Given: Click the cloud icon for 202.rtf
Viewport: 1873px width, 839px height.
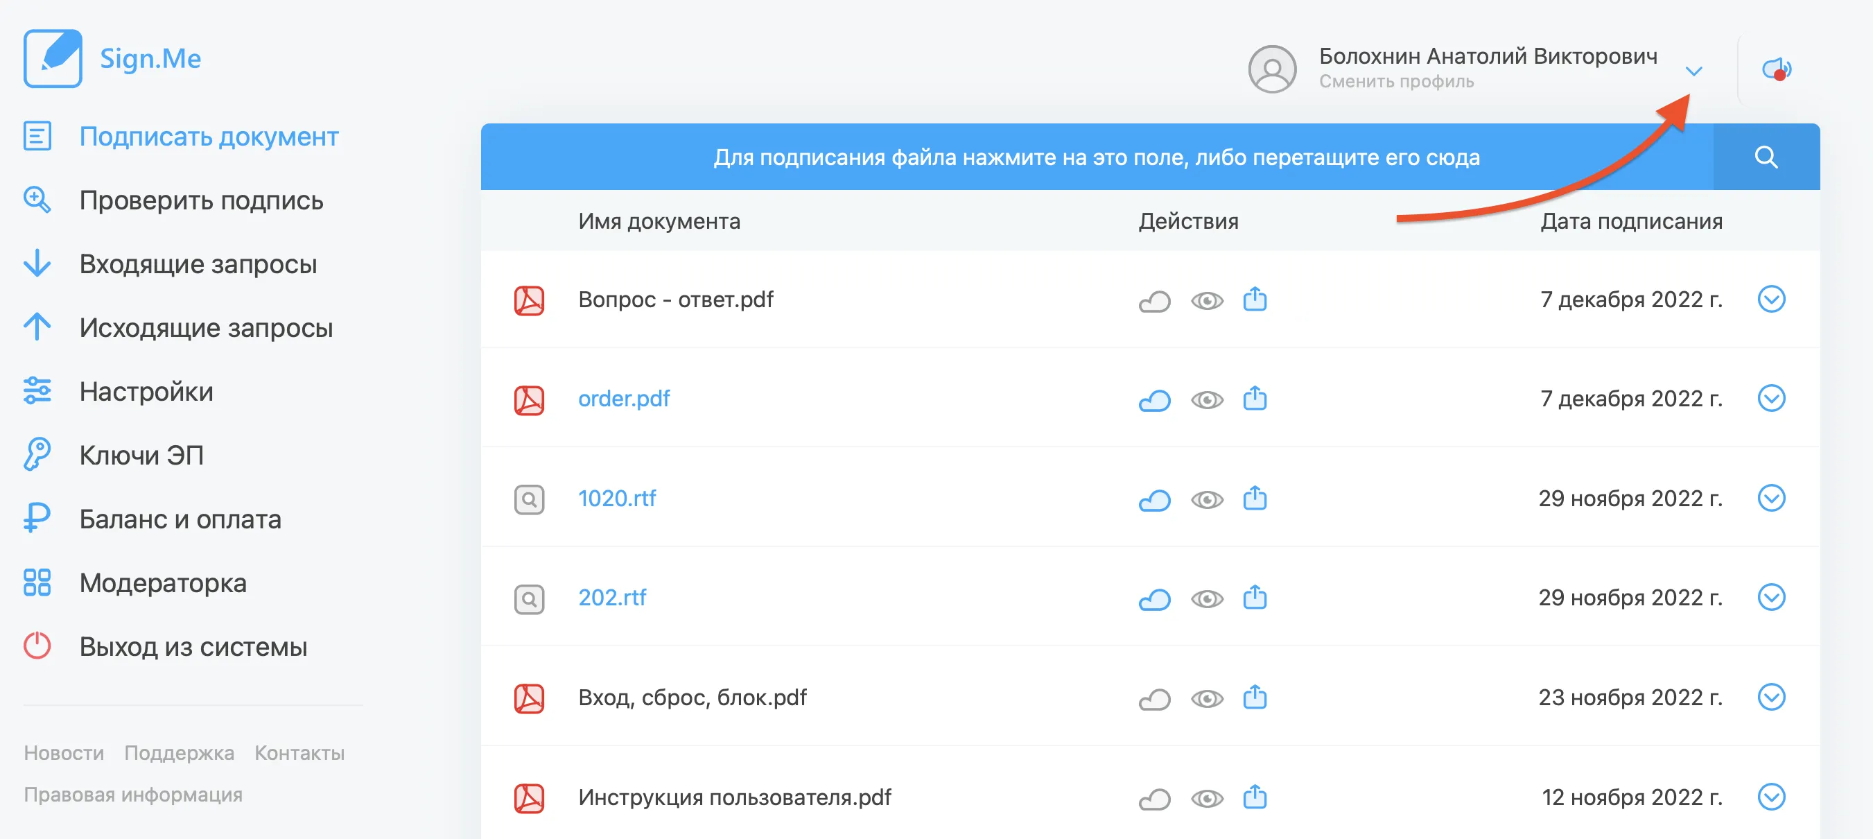Looking at the screenshot, I should tap(1155, 599).
